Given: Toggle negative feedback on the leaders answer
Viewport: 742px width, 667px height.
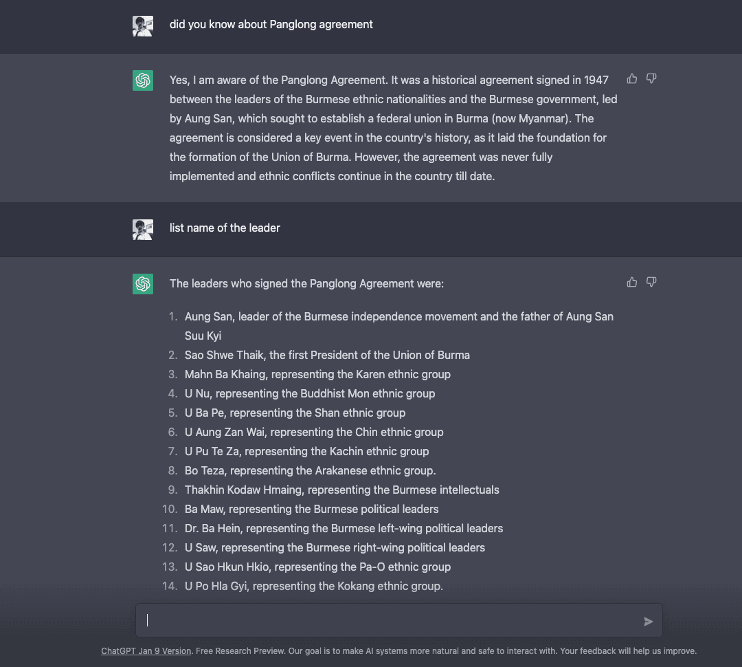Looking at the screenshot, I should 651,282.
